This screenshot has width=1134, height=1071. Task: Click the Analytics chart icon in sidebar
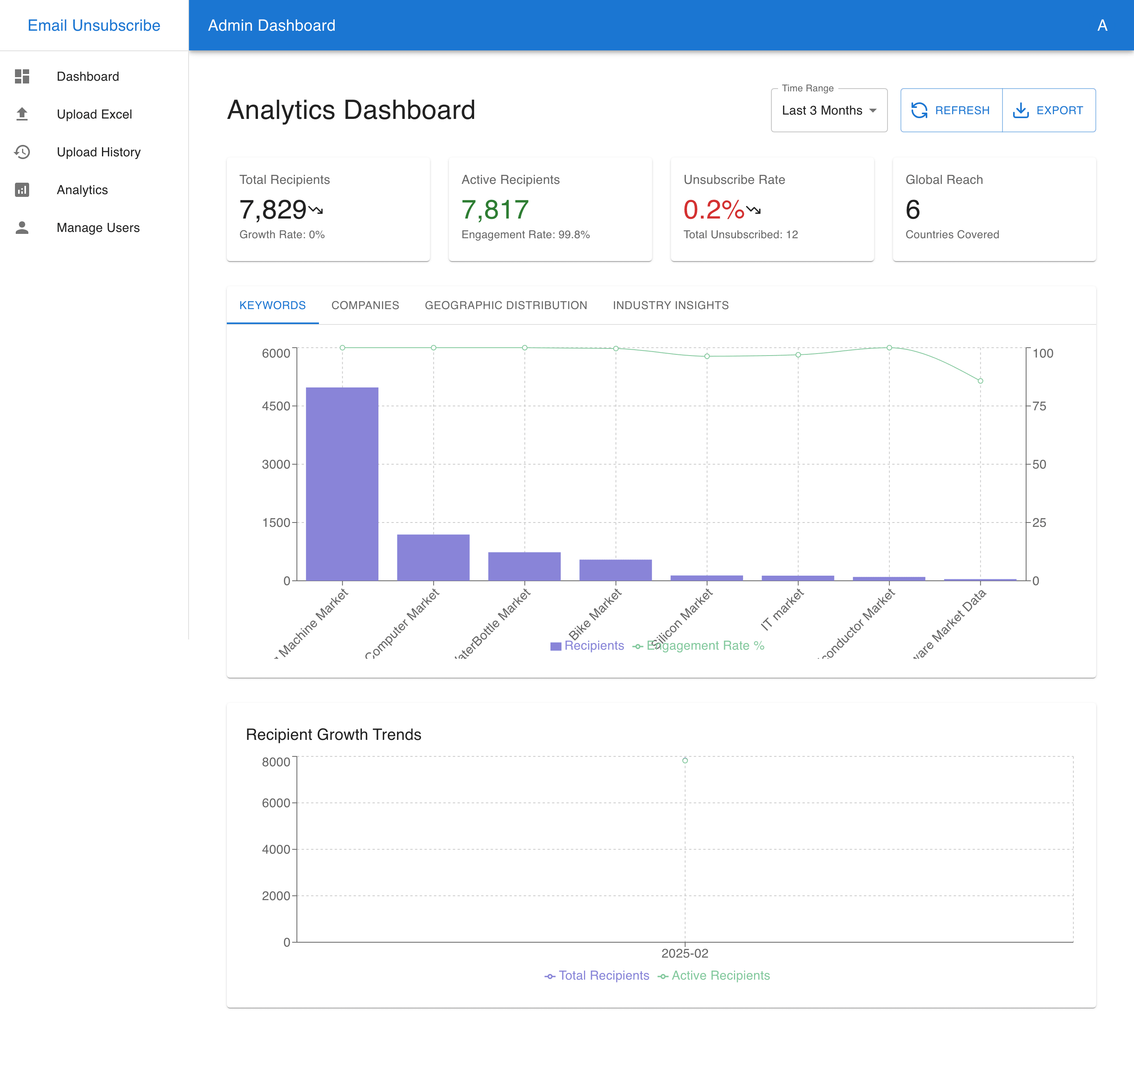click(22, 189)
